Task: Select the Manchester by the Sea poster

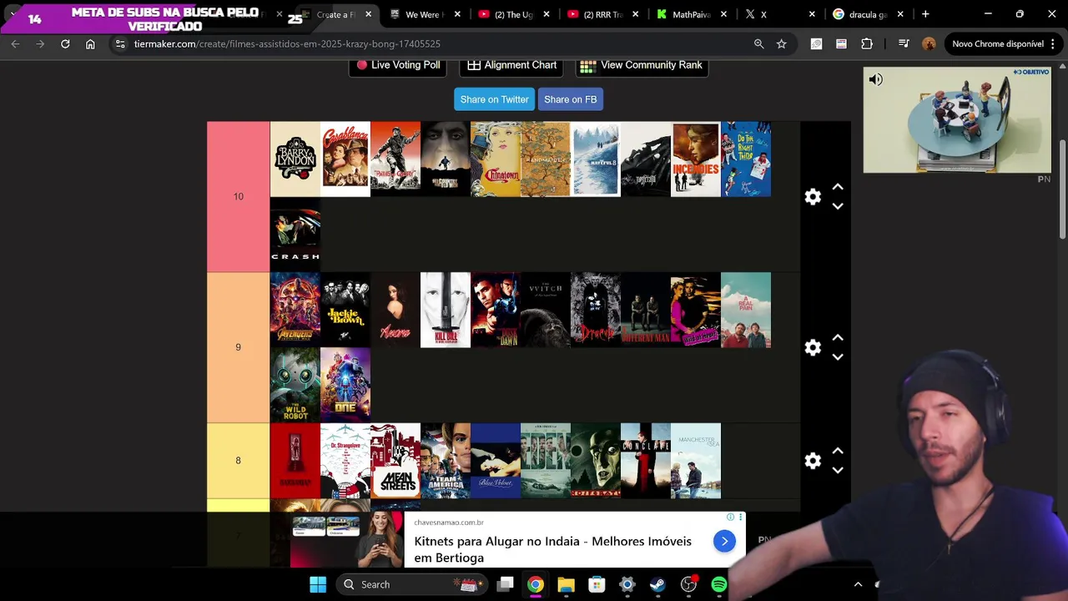Action: pos(696,461)
